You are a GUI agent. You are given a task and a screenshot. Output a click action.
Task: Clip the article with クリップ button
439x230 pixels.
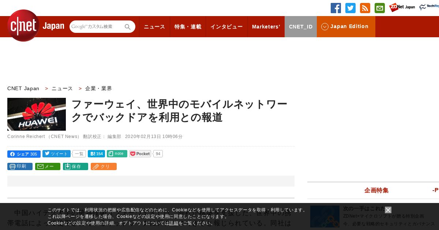tap(104, 166)
